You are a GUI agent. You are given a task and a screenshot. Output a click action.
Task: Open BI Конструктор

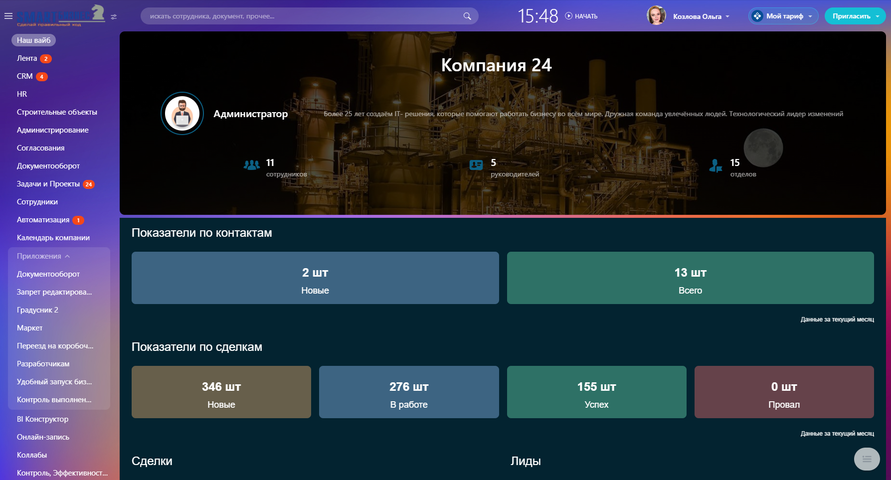(x=43, y=419)
